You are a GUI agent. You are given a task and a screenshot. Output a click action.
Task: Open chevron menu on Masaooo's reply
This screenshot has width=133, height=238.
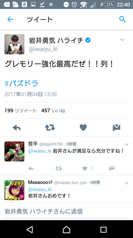127,183
